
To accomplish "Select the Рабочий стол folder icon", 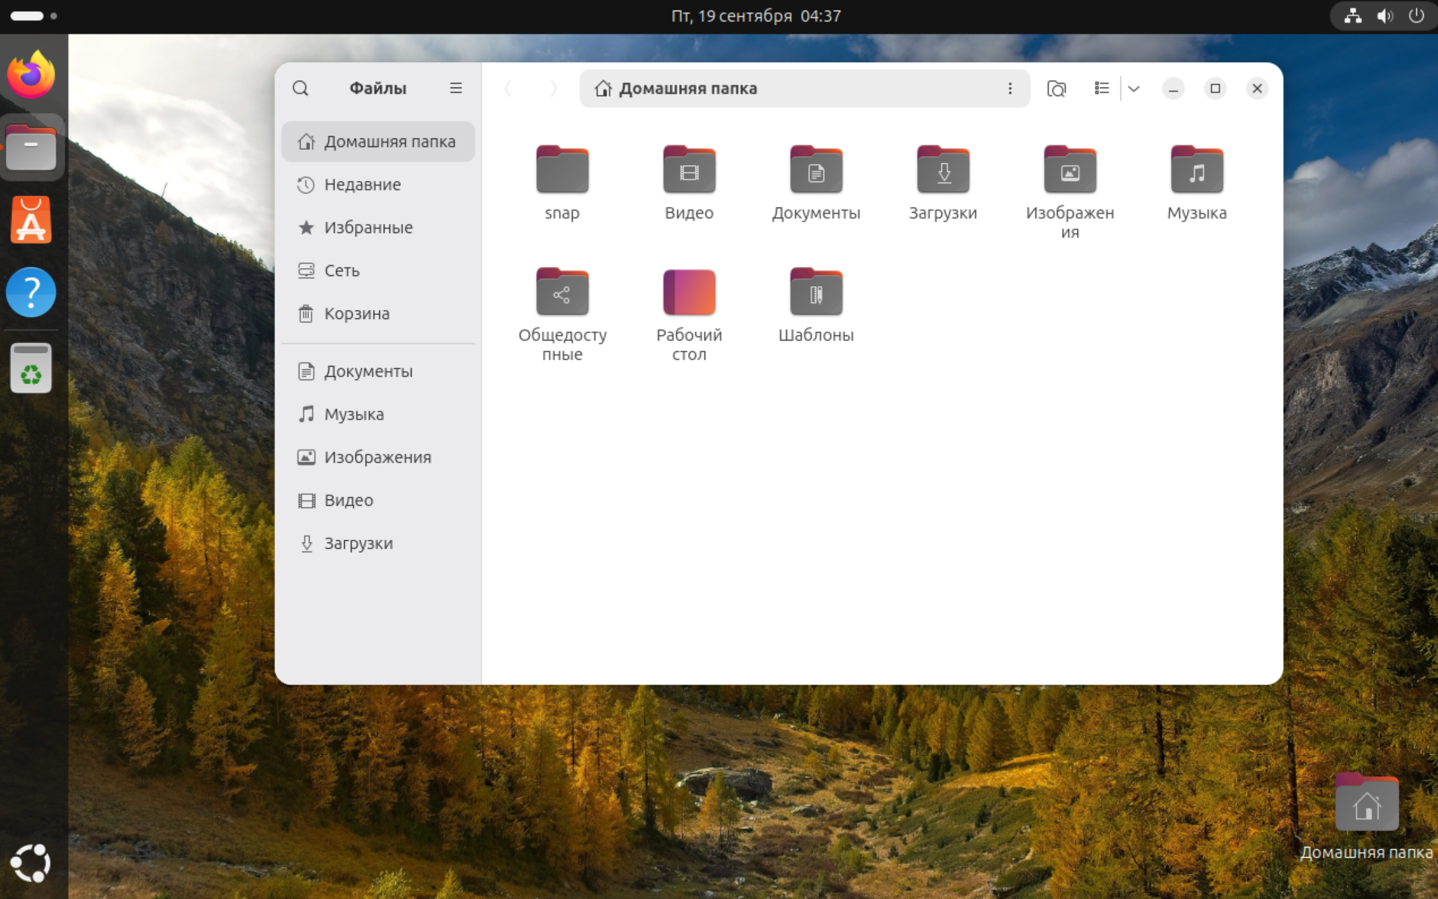I will click(689, 291).
